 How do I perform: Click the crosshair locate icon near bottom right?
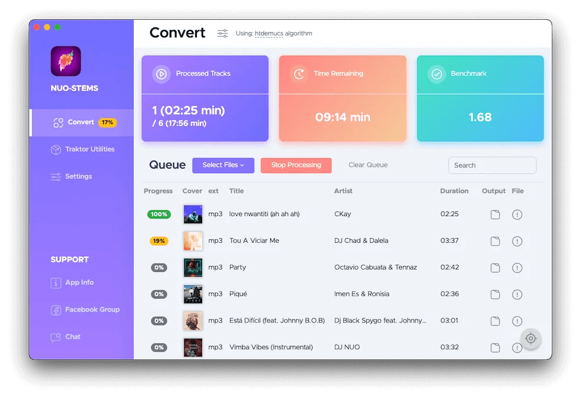coord(530,339)
